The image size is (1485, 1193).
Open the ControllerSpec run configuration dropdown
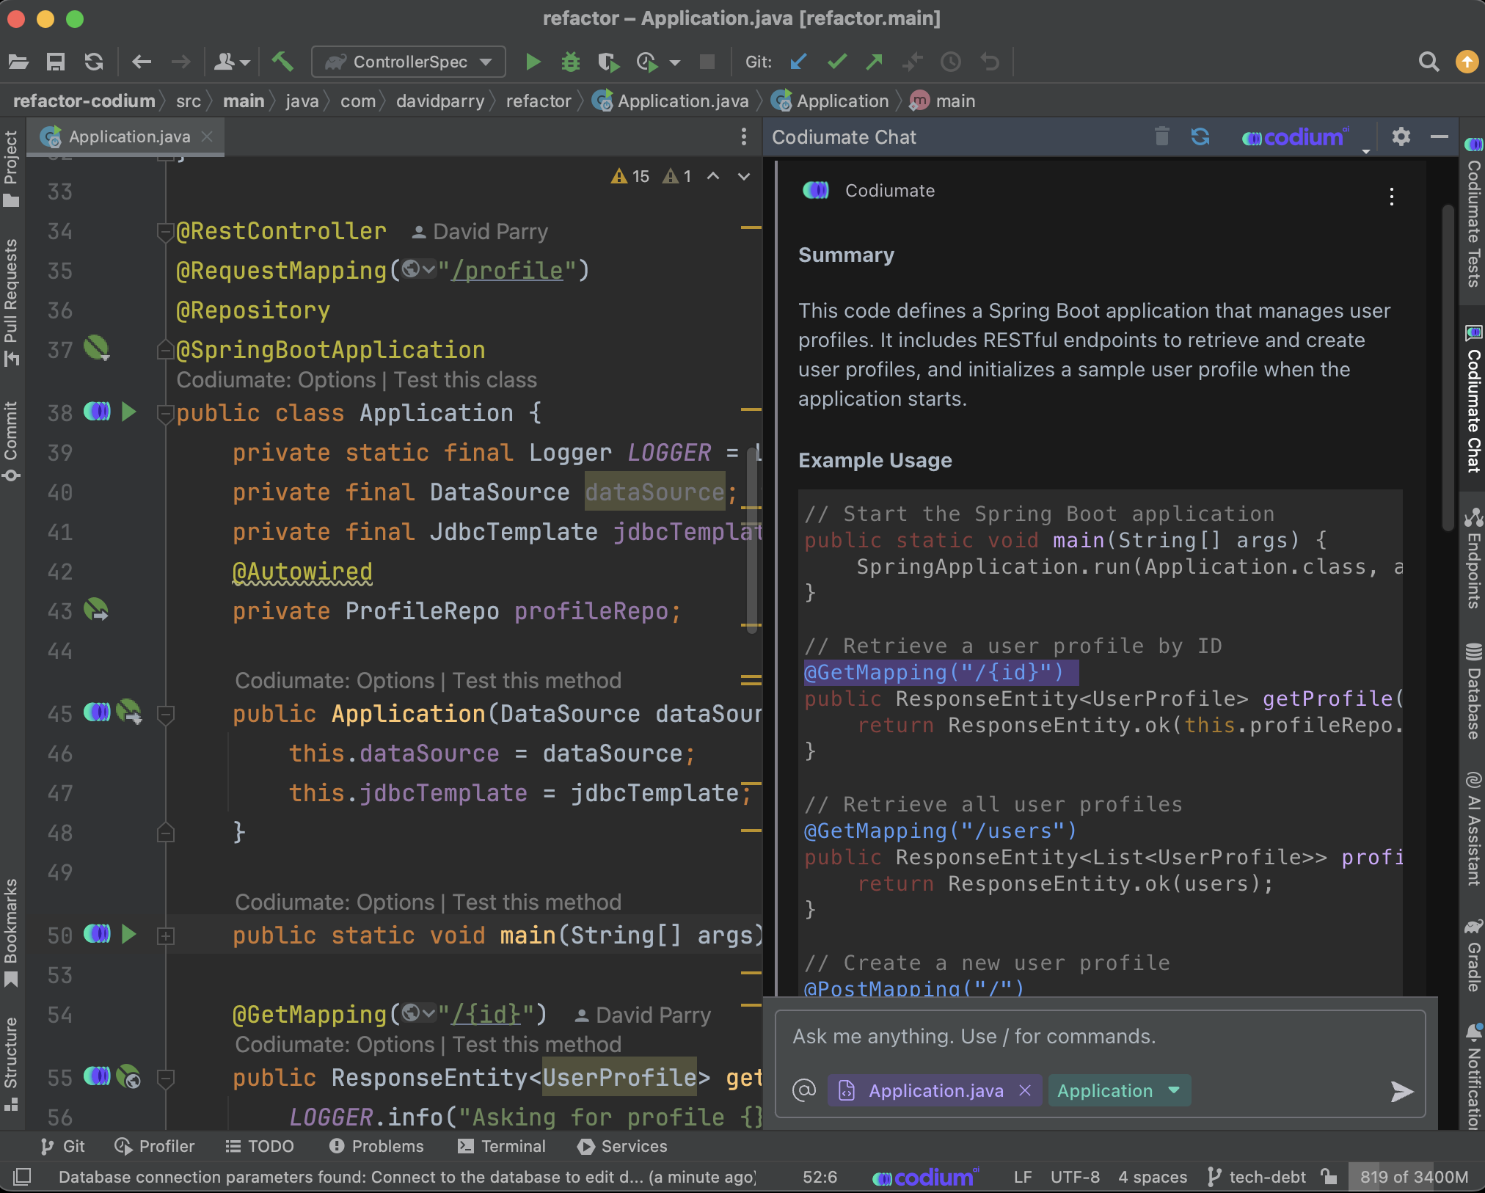point(409,62)
